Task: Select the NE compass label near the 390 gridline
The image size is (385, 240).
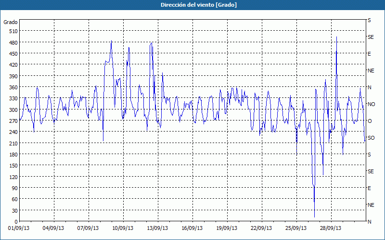Action: (x=371, y=71)
